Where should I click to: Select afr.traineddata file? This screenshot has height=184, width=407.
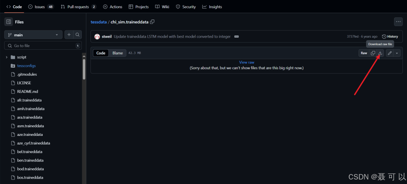pyautogui.click(x=29, y=100)
